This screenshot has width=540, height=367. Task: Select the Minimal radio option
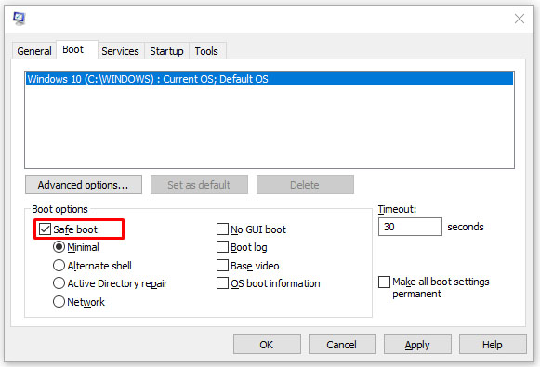[x=59, y=247]
